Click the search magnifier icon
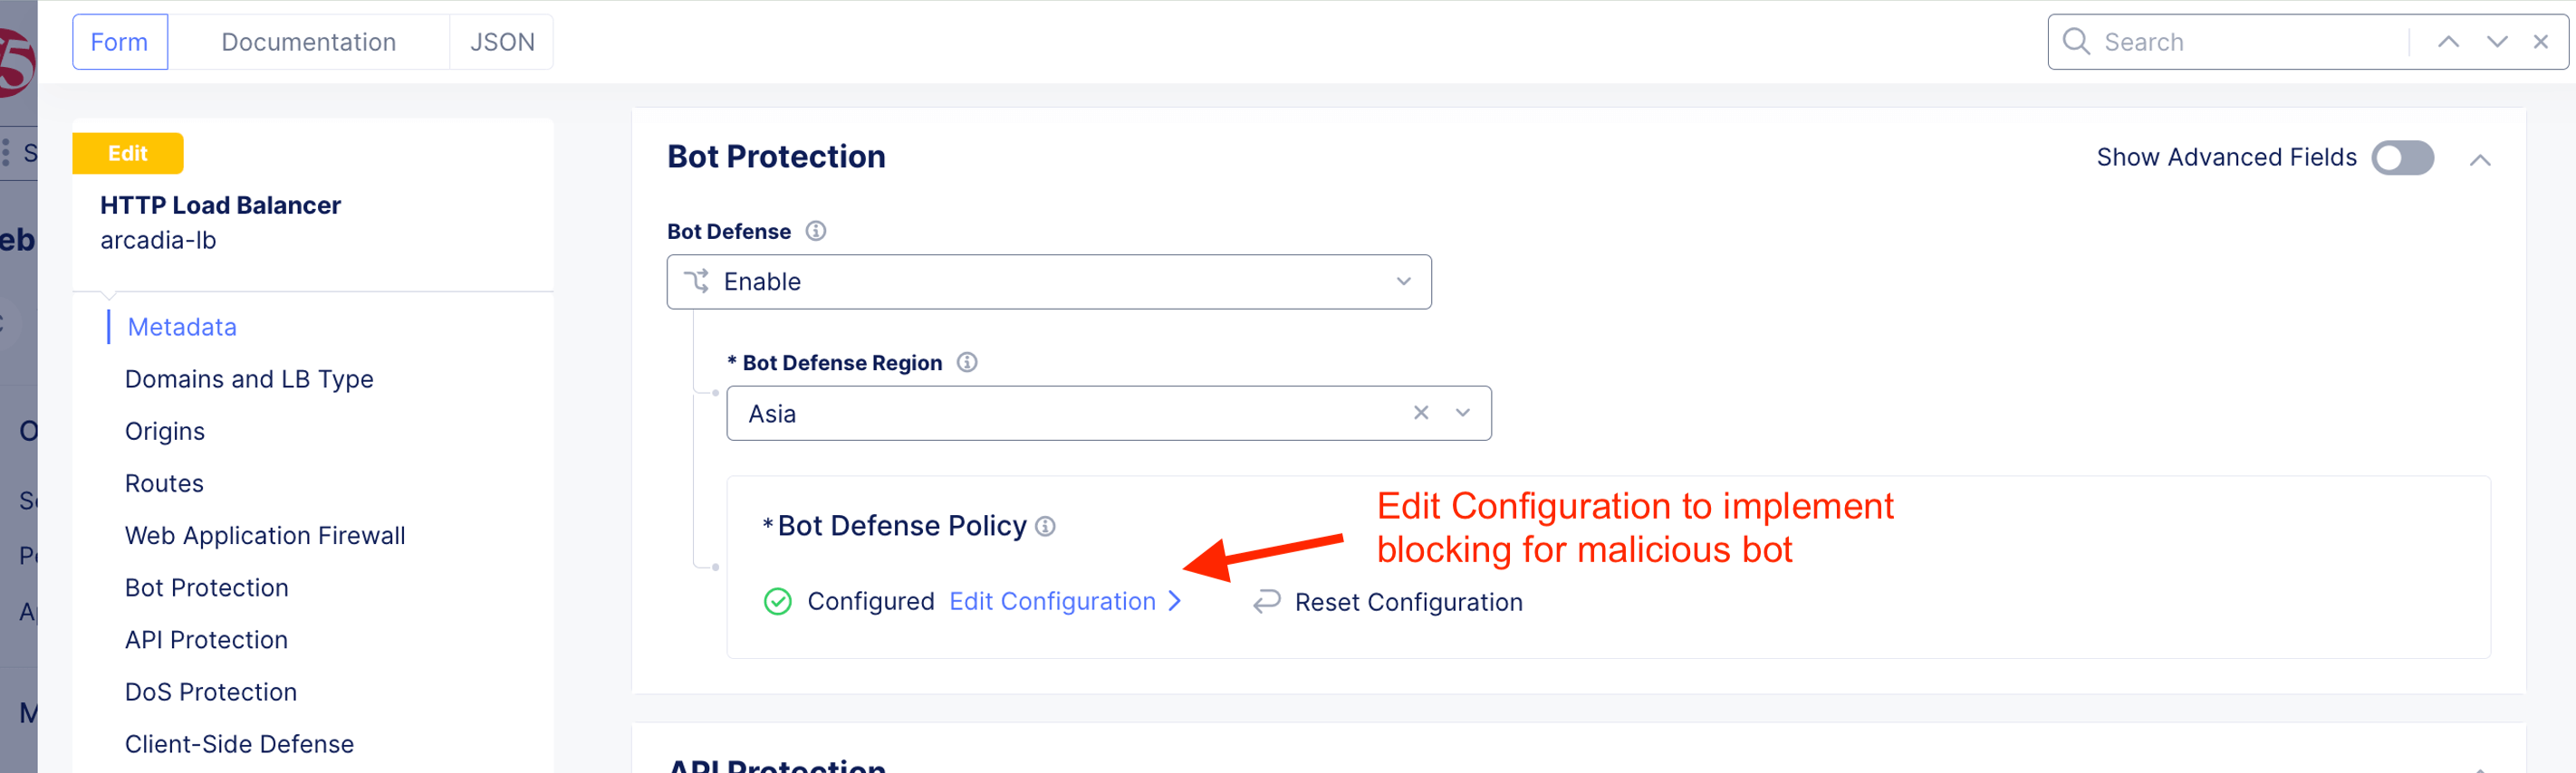This screenshot has width=2576, height=773. [x=2077, y=42]
